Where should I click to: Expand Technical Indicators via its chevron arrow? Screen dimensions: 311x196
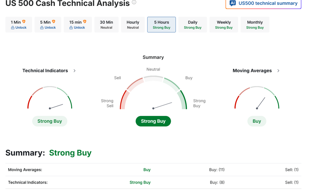pyautogui.click(x=75, y=71)
